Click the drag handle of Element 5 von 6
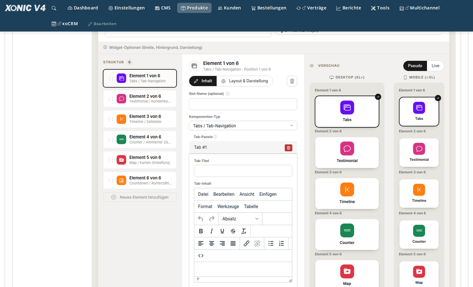This screenshot has width=473, height=287. 111,160
